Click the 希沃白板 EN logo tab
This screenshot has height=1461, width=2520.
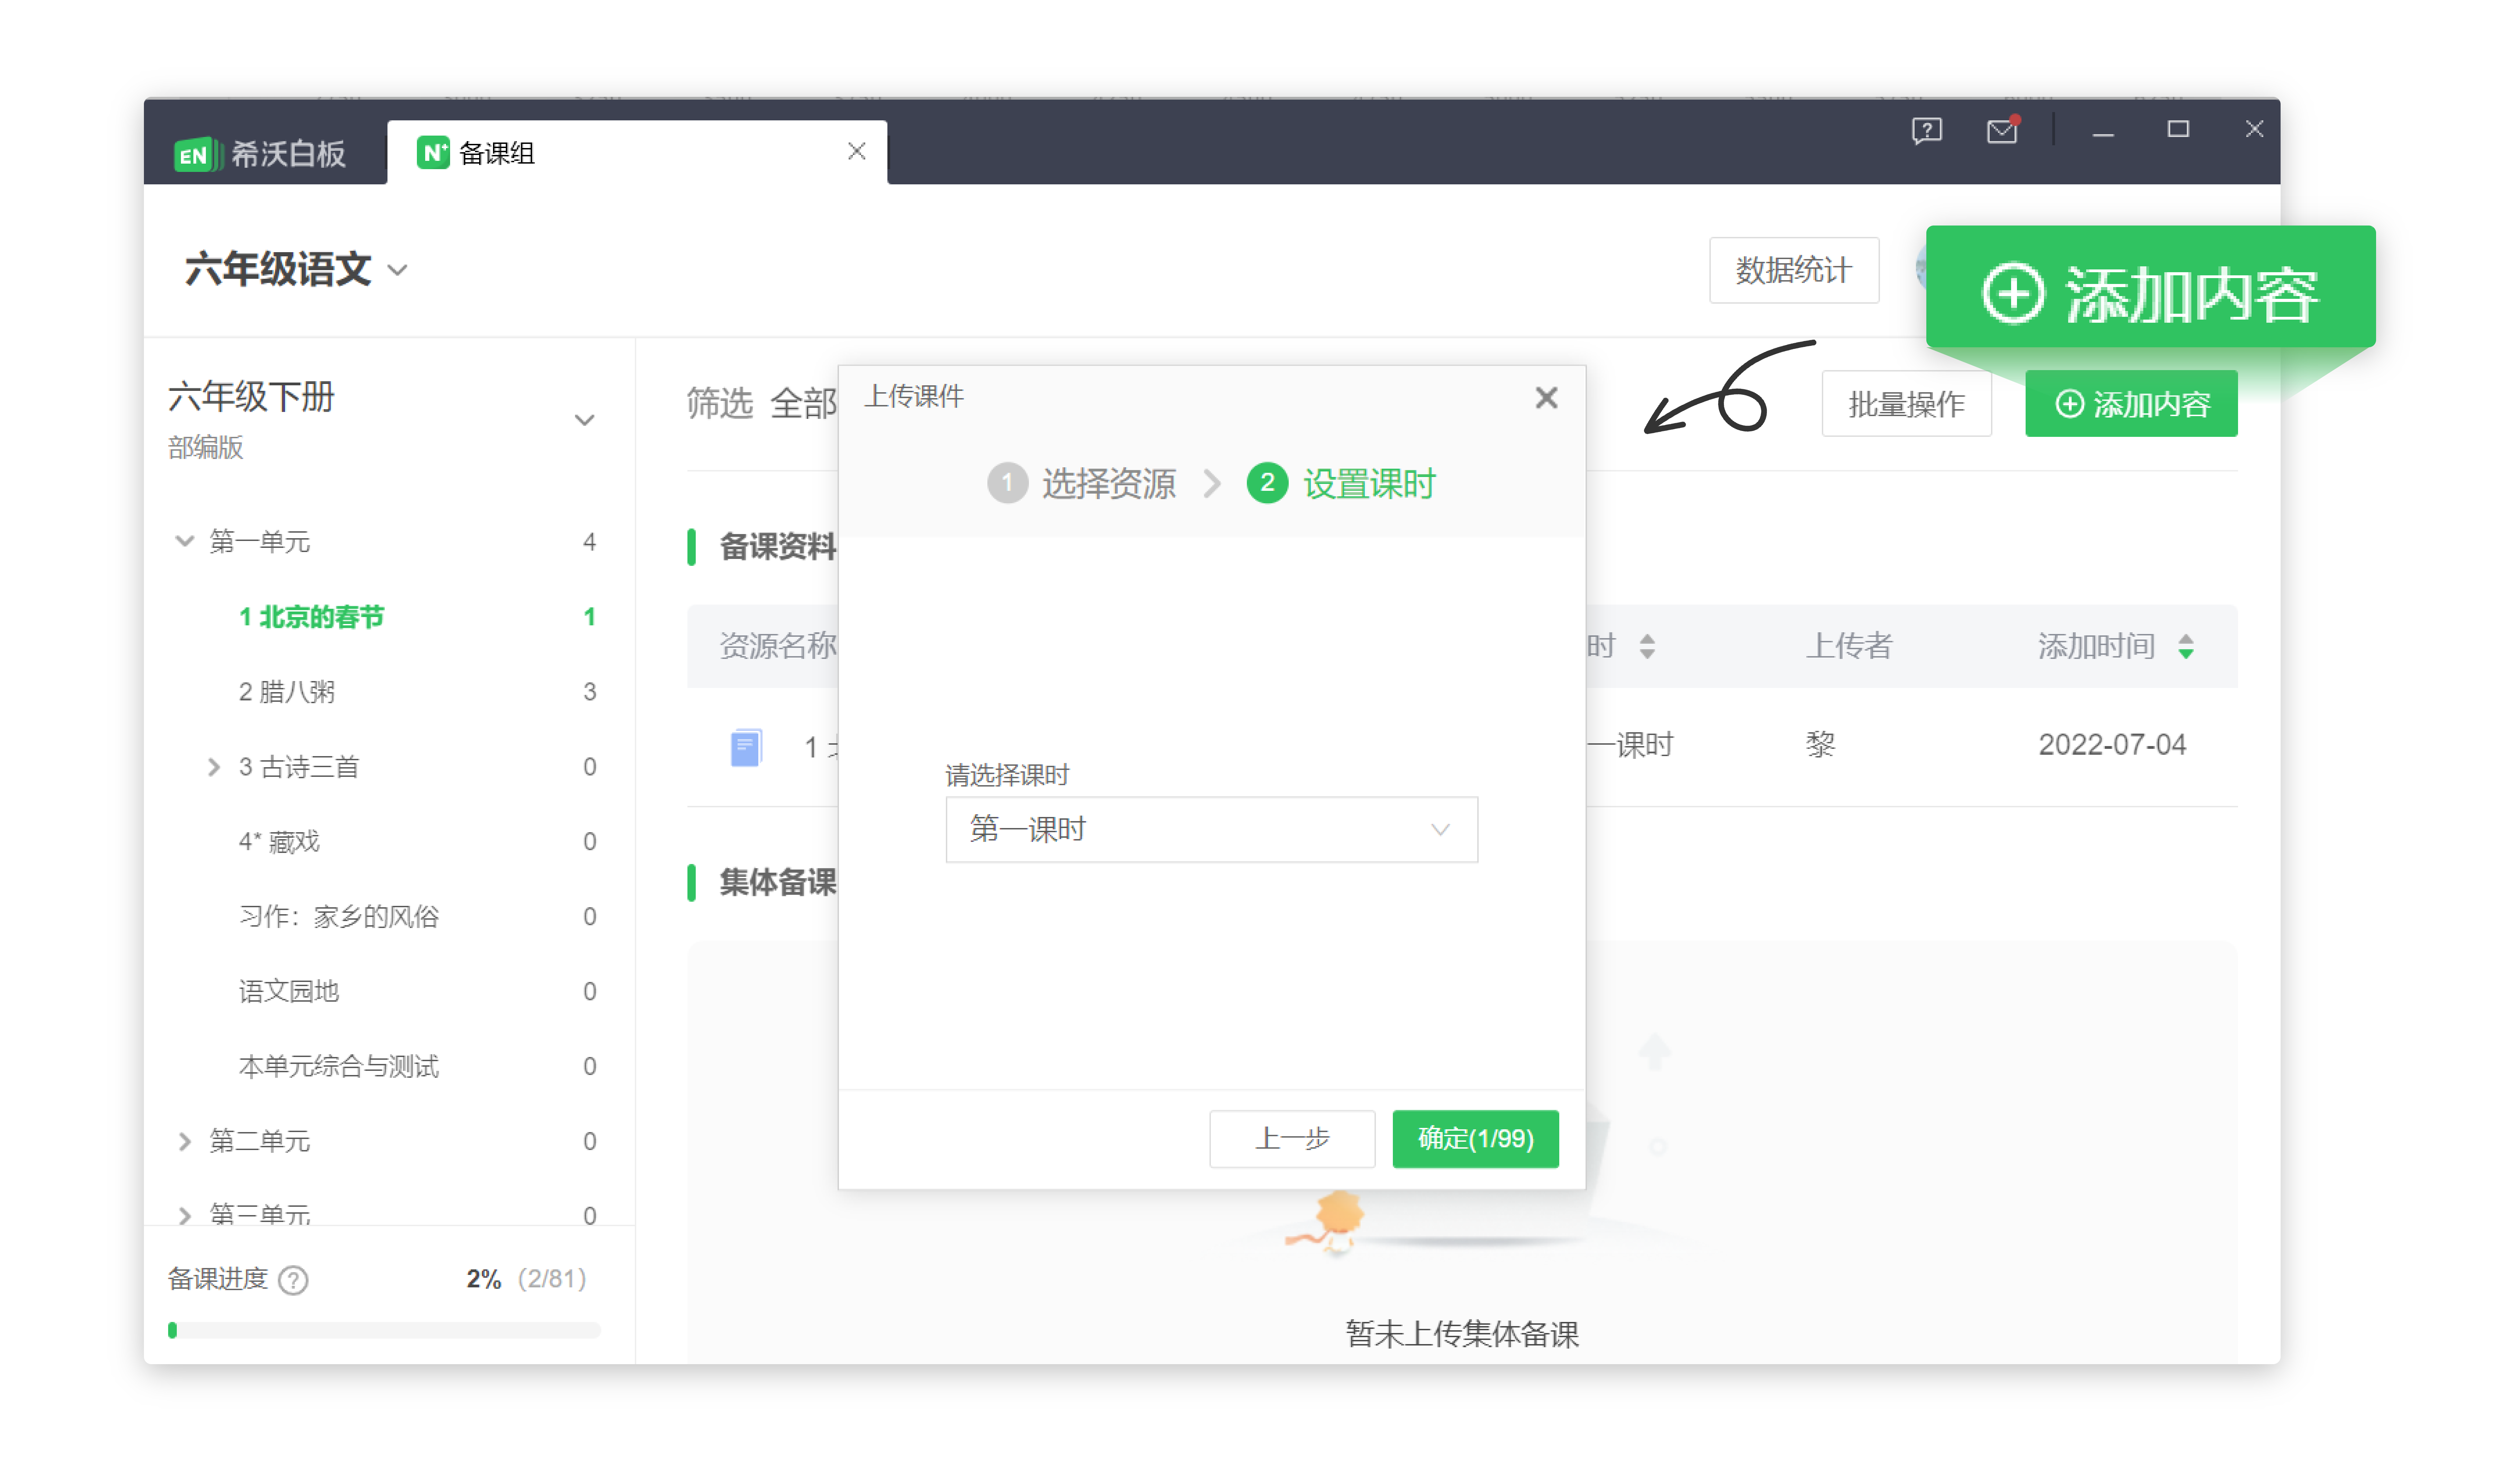tap(260, 154)
